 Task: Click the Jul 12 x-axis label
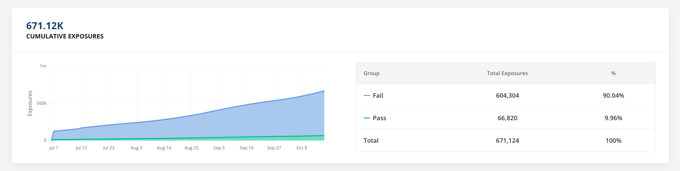pos(81,148)
